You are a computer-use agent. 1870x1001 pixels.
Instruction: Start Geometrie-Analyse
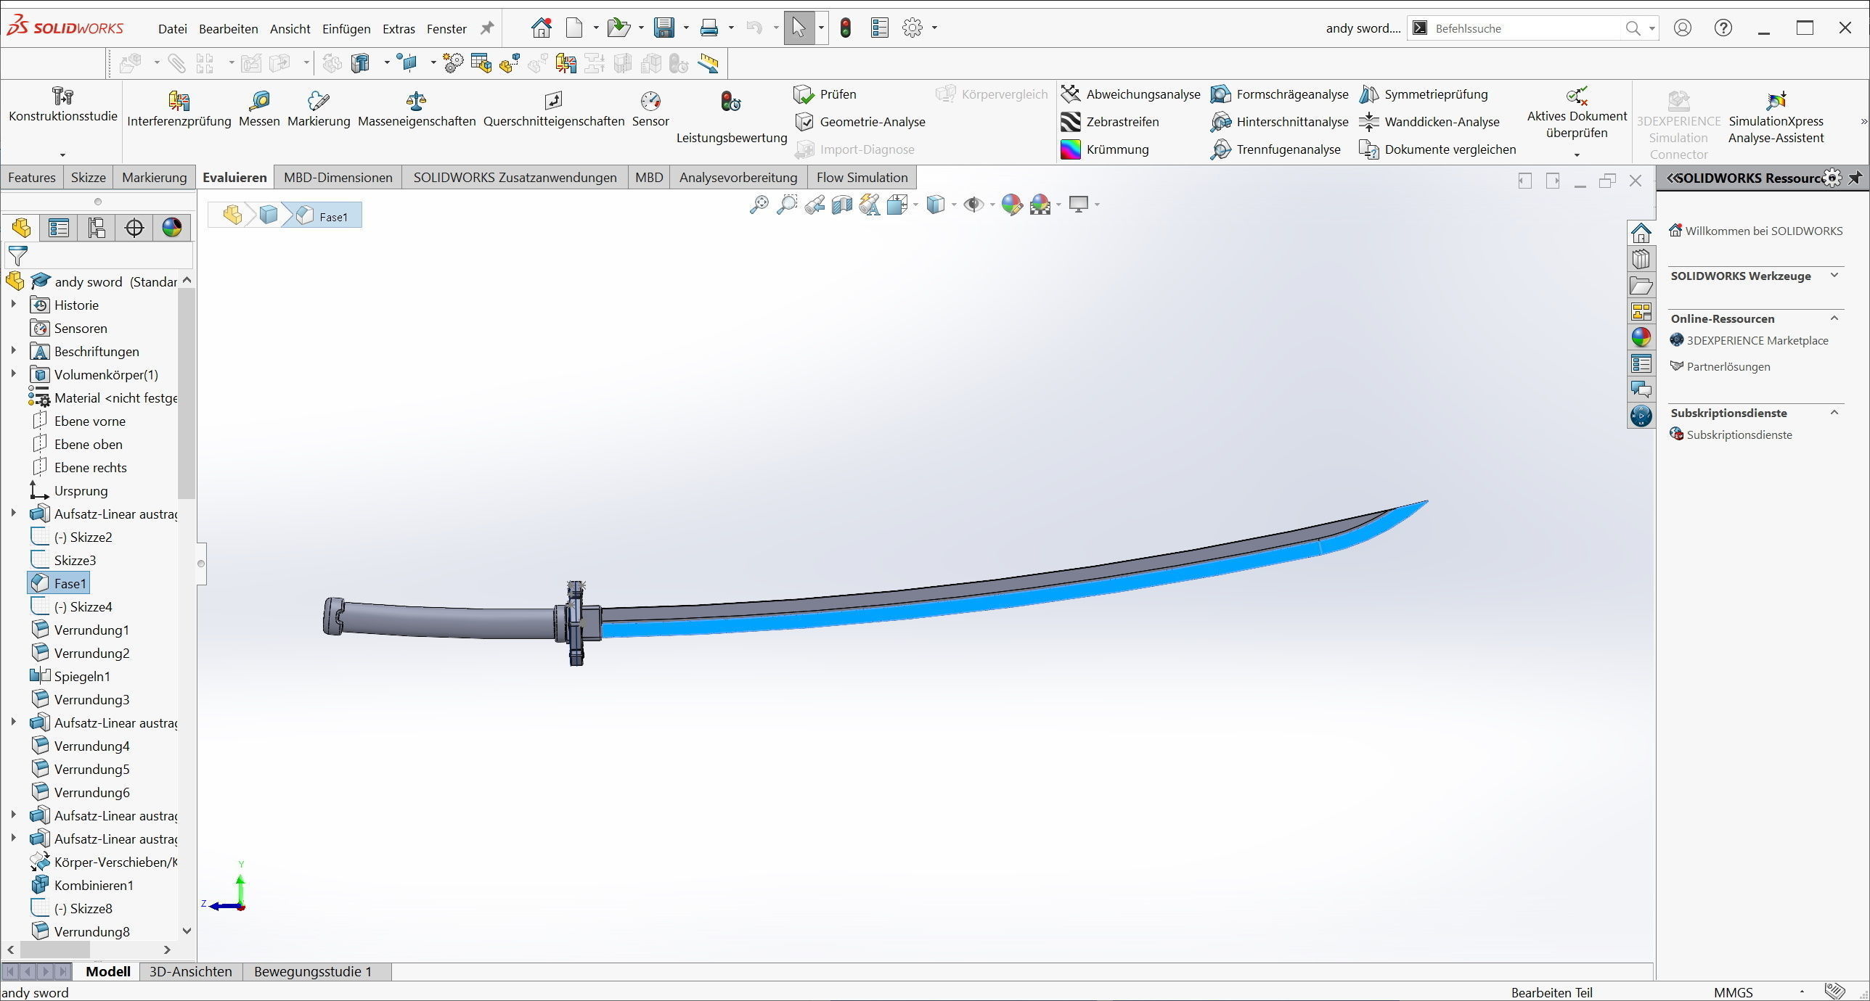click(860, 122)
